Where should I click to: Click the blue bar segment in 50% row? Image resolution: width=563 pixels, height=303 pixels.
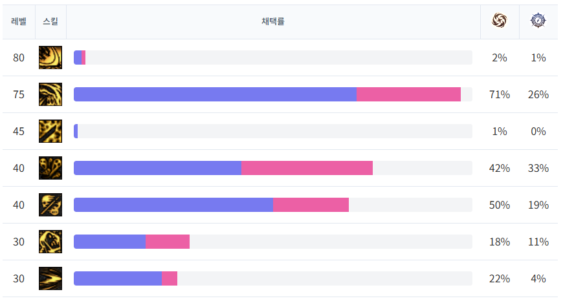[x=173, y=205]
